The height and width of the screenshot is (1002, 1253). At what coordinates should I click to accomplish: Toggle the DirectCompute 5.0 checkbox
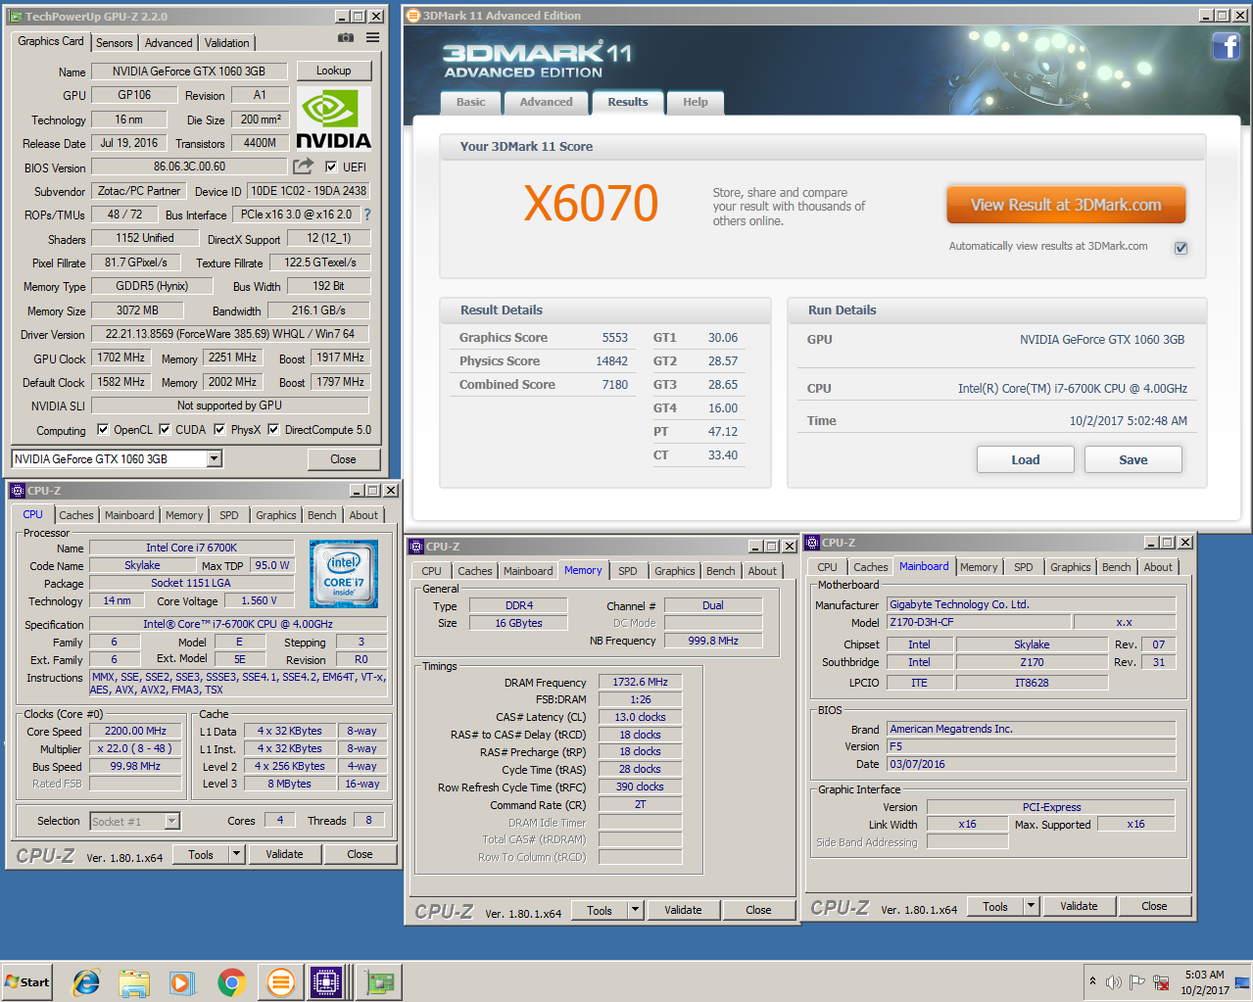(x=273, y=429)
